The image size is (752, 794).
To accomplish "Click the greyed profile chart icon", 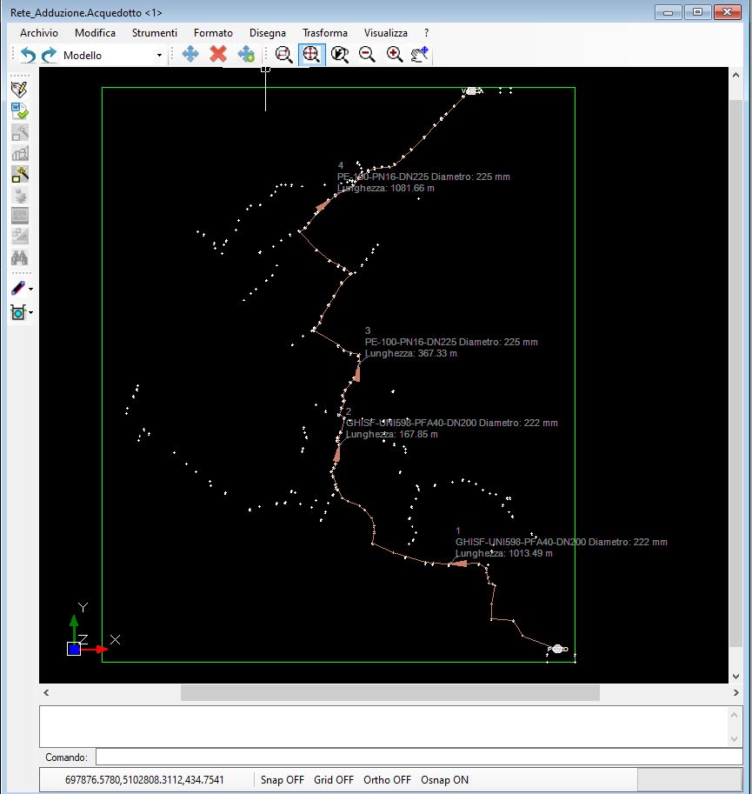I will pos(20,153).
